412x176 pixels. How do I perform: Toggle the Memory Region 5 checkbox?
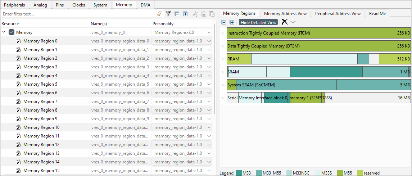pos(18,84)
